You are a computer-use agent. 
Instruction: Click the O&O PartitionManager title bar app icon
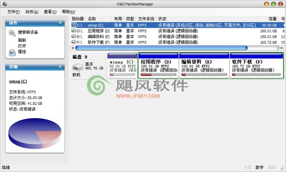(5, 4)
